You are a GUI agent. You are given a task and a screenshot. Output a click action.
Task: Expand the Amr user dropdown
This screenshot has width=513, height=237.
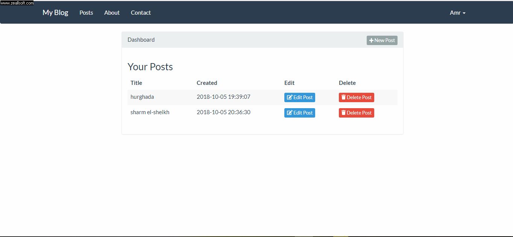point(458,12)
